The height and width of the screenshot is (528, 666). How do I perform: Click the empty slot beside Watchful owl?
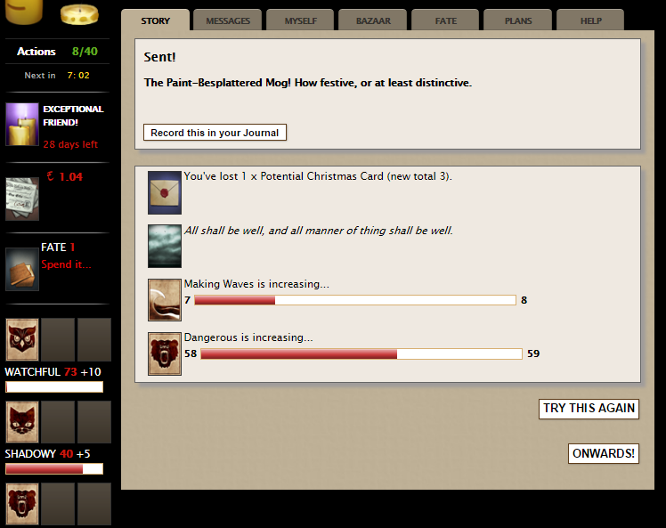[58, 339]
